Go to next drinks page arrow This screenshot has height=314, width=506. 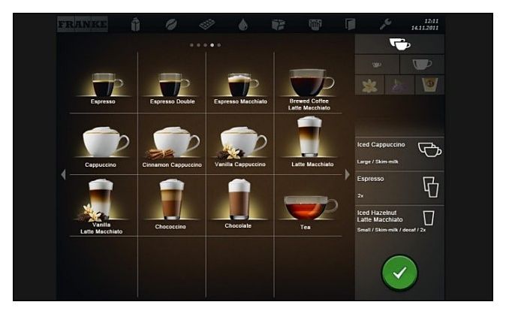click(x=348, y=174)
